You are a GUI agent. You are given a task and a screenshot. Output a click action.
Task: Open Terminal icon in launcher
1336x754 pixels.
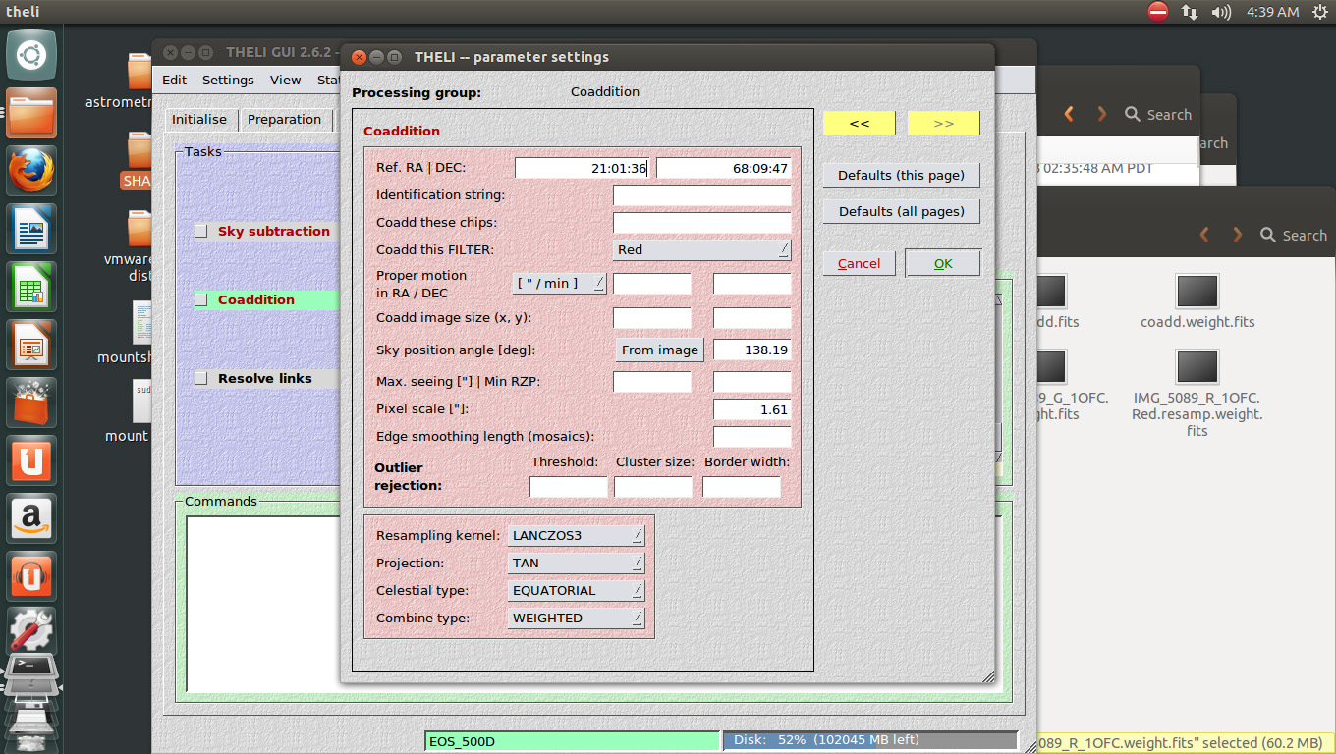pyautogui.click(x=31, y=670)
